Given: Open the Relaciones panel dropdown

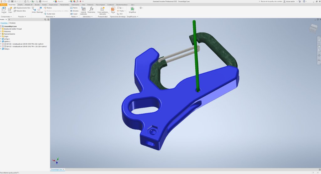Looking at the screenshot, I should click(x=50, y=17).
